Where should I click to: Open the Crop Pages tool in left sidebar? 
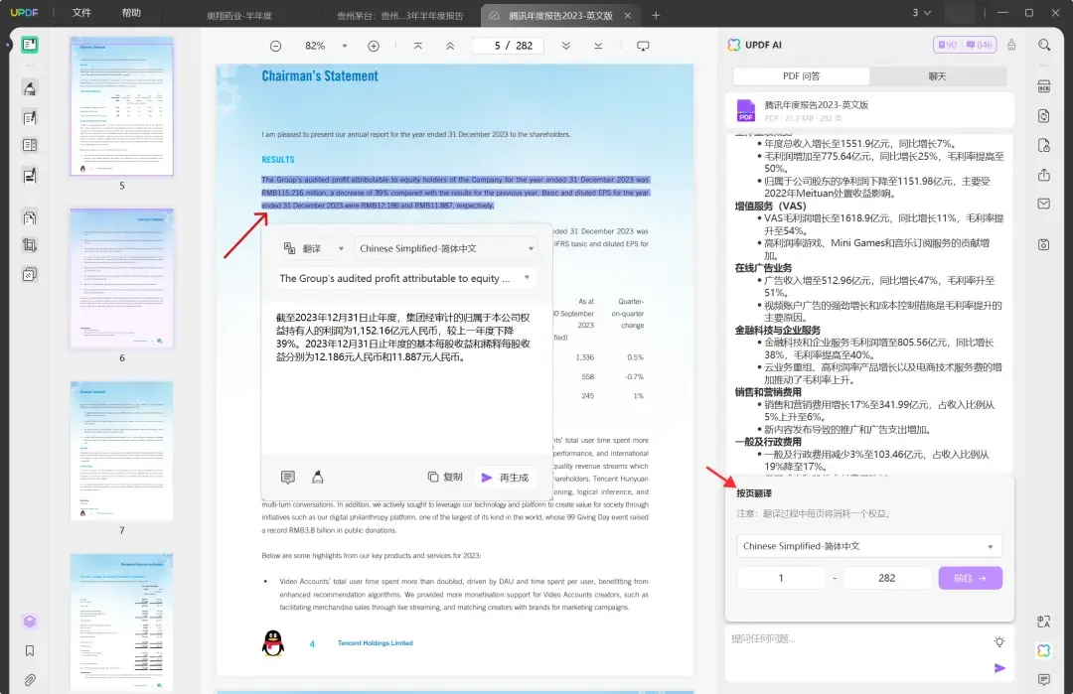(30, 245)
